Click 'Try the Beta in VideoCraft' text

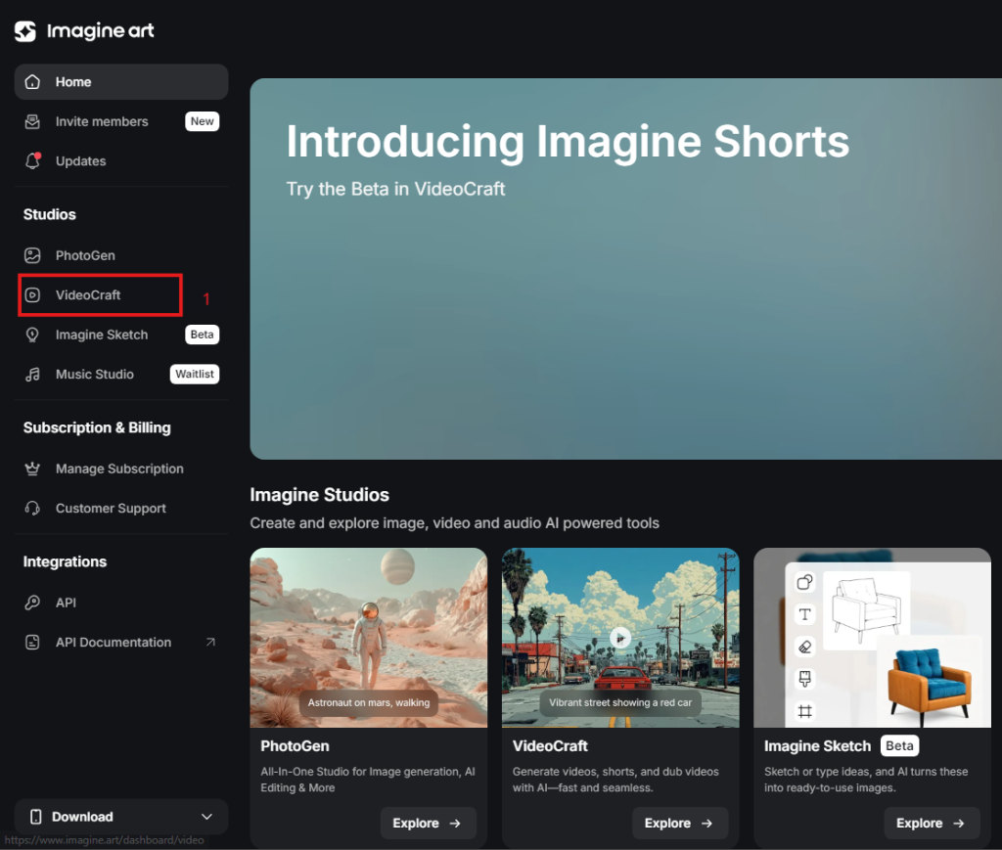pos(395,189)
